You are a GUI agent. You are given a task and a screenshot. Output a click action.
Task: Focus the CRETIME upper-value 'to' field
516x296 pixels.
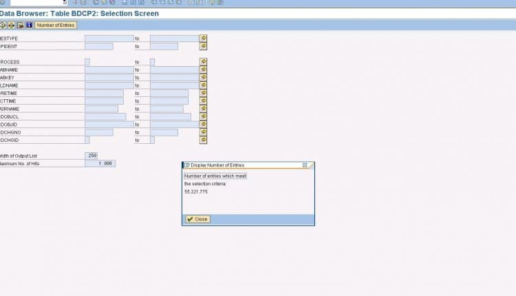(169, 93)
